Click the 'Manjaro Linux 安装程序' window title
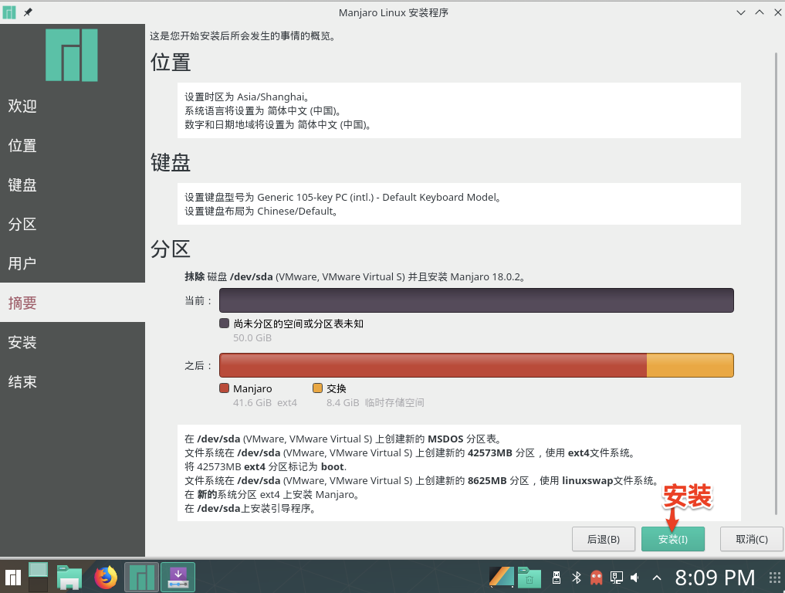 (x=394, y=12)
